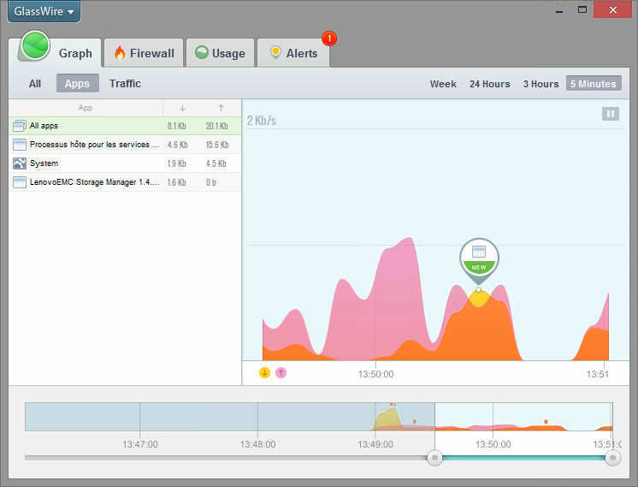The width and height of the screenshot is (638, 487).
Task: Sort by upload arrow column header
Action: coord(221,108)
